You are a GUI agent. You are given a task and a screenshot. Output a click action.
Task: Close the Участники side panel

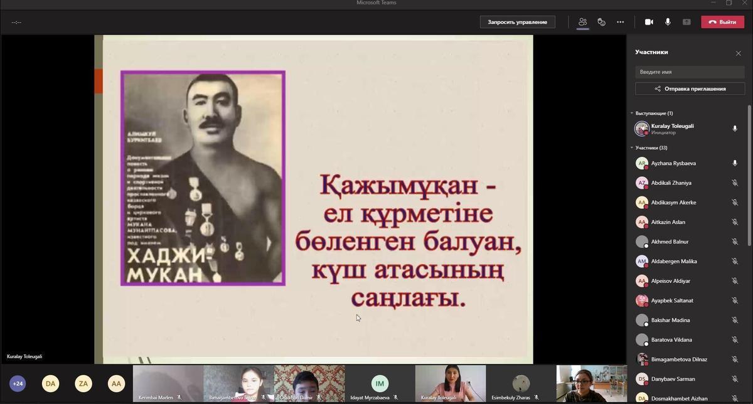[x=738, y=53]
